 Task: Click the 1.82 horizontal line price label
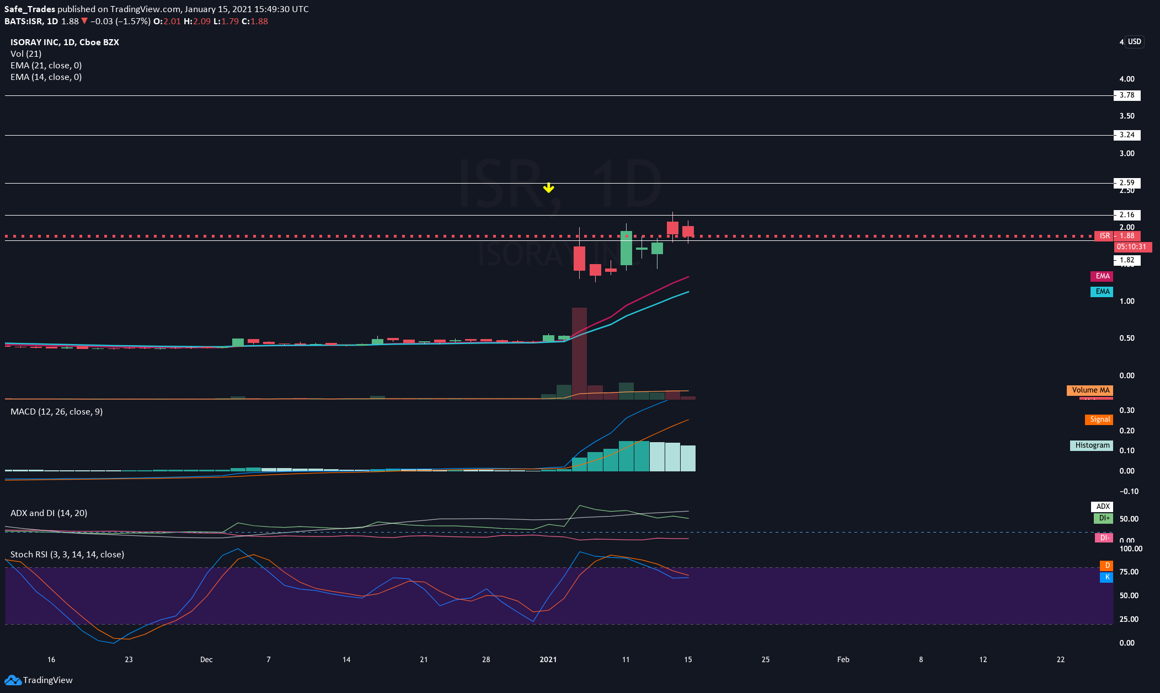pos(1127,260)
